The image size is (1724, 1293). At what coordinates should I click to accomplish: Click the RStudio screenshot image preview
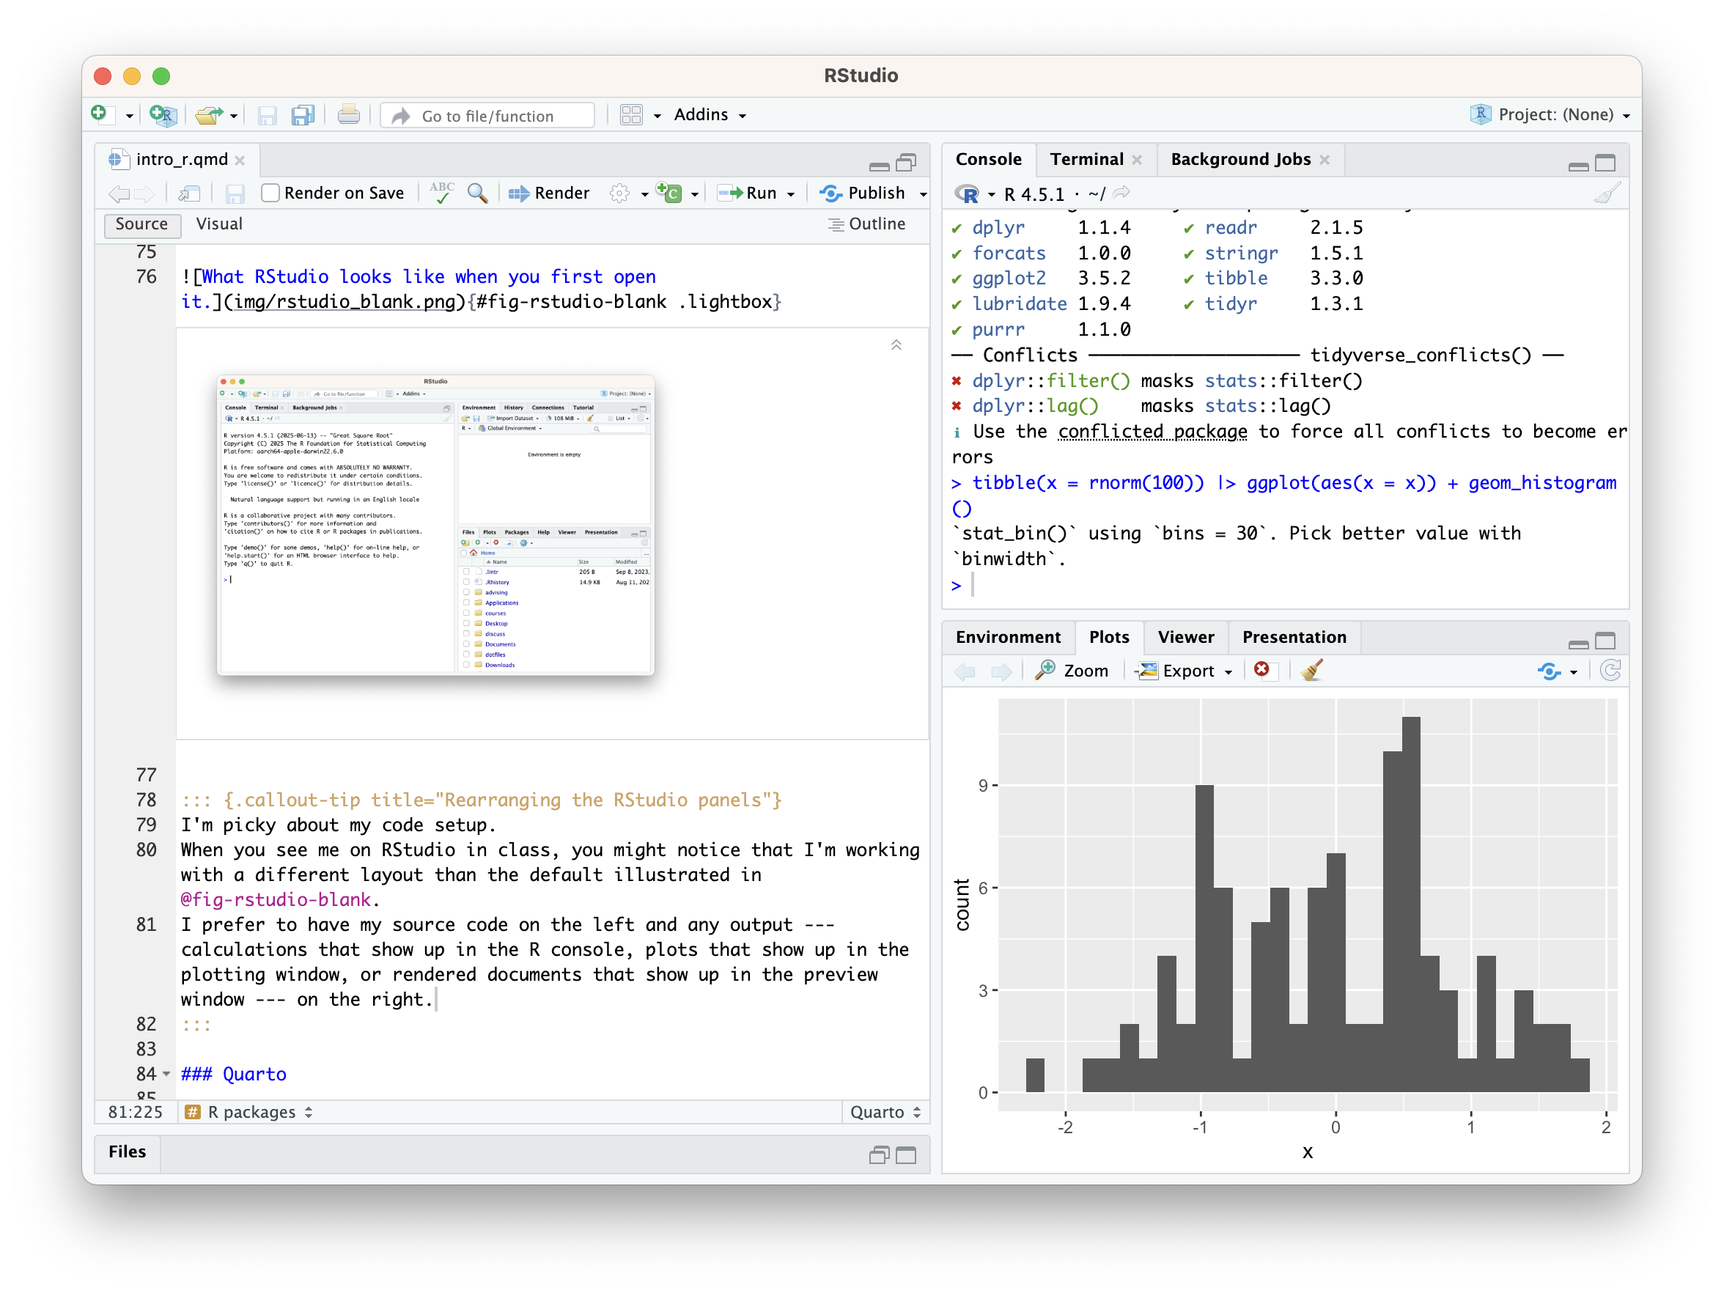pyautogui.click(x=435, y=525)
